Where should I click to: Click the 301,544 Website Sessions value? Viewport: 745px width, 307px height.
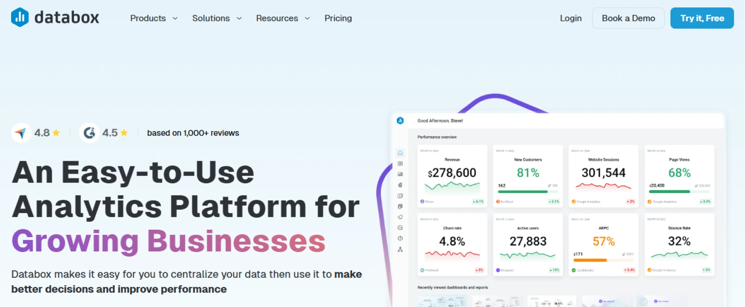[603, 173]
